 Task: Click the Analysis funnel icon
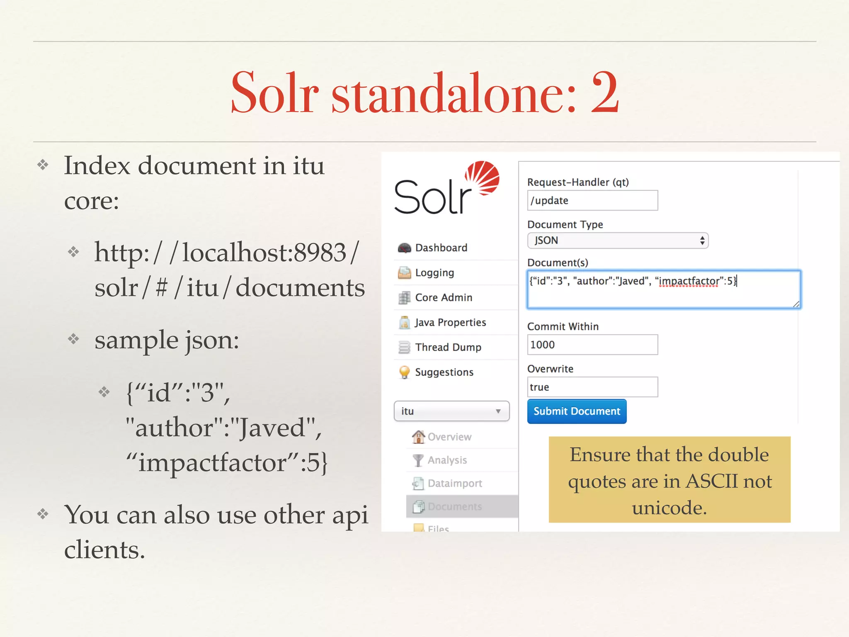pos(418,460)
